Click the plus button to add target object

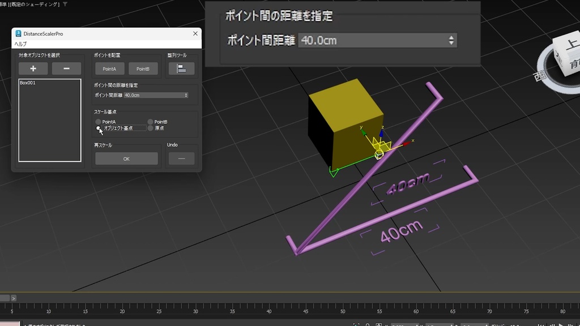tap(33, 68)
